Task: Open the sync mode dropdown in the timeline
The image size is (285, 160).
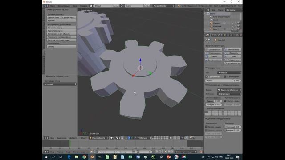Action: tap(186, 152)
